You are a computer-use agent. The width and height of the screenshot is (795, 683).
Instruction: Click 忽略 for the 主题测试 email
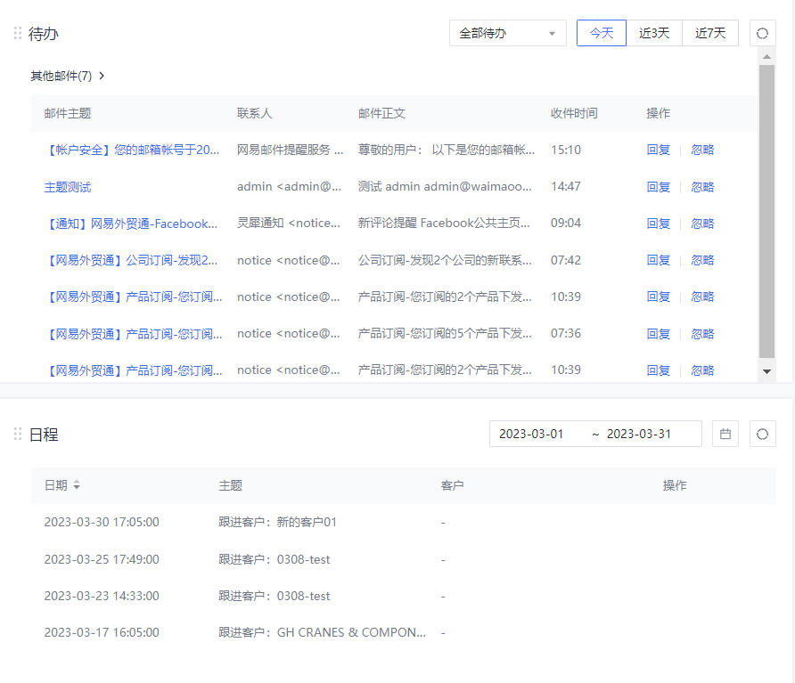coord(702,187)
